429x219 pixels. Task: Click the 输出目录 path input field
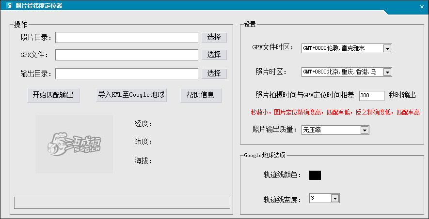pos(127,73)
